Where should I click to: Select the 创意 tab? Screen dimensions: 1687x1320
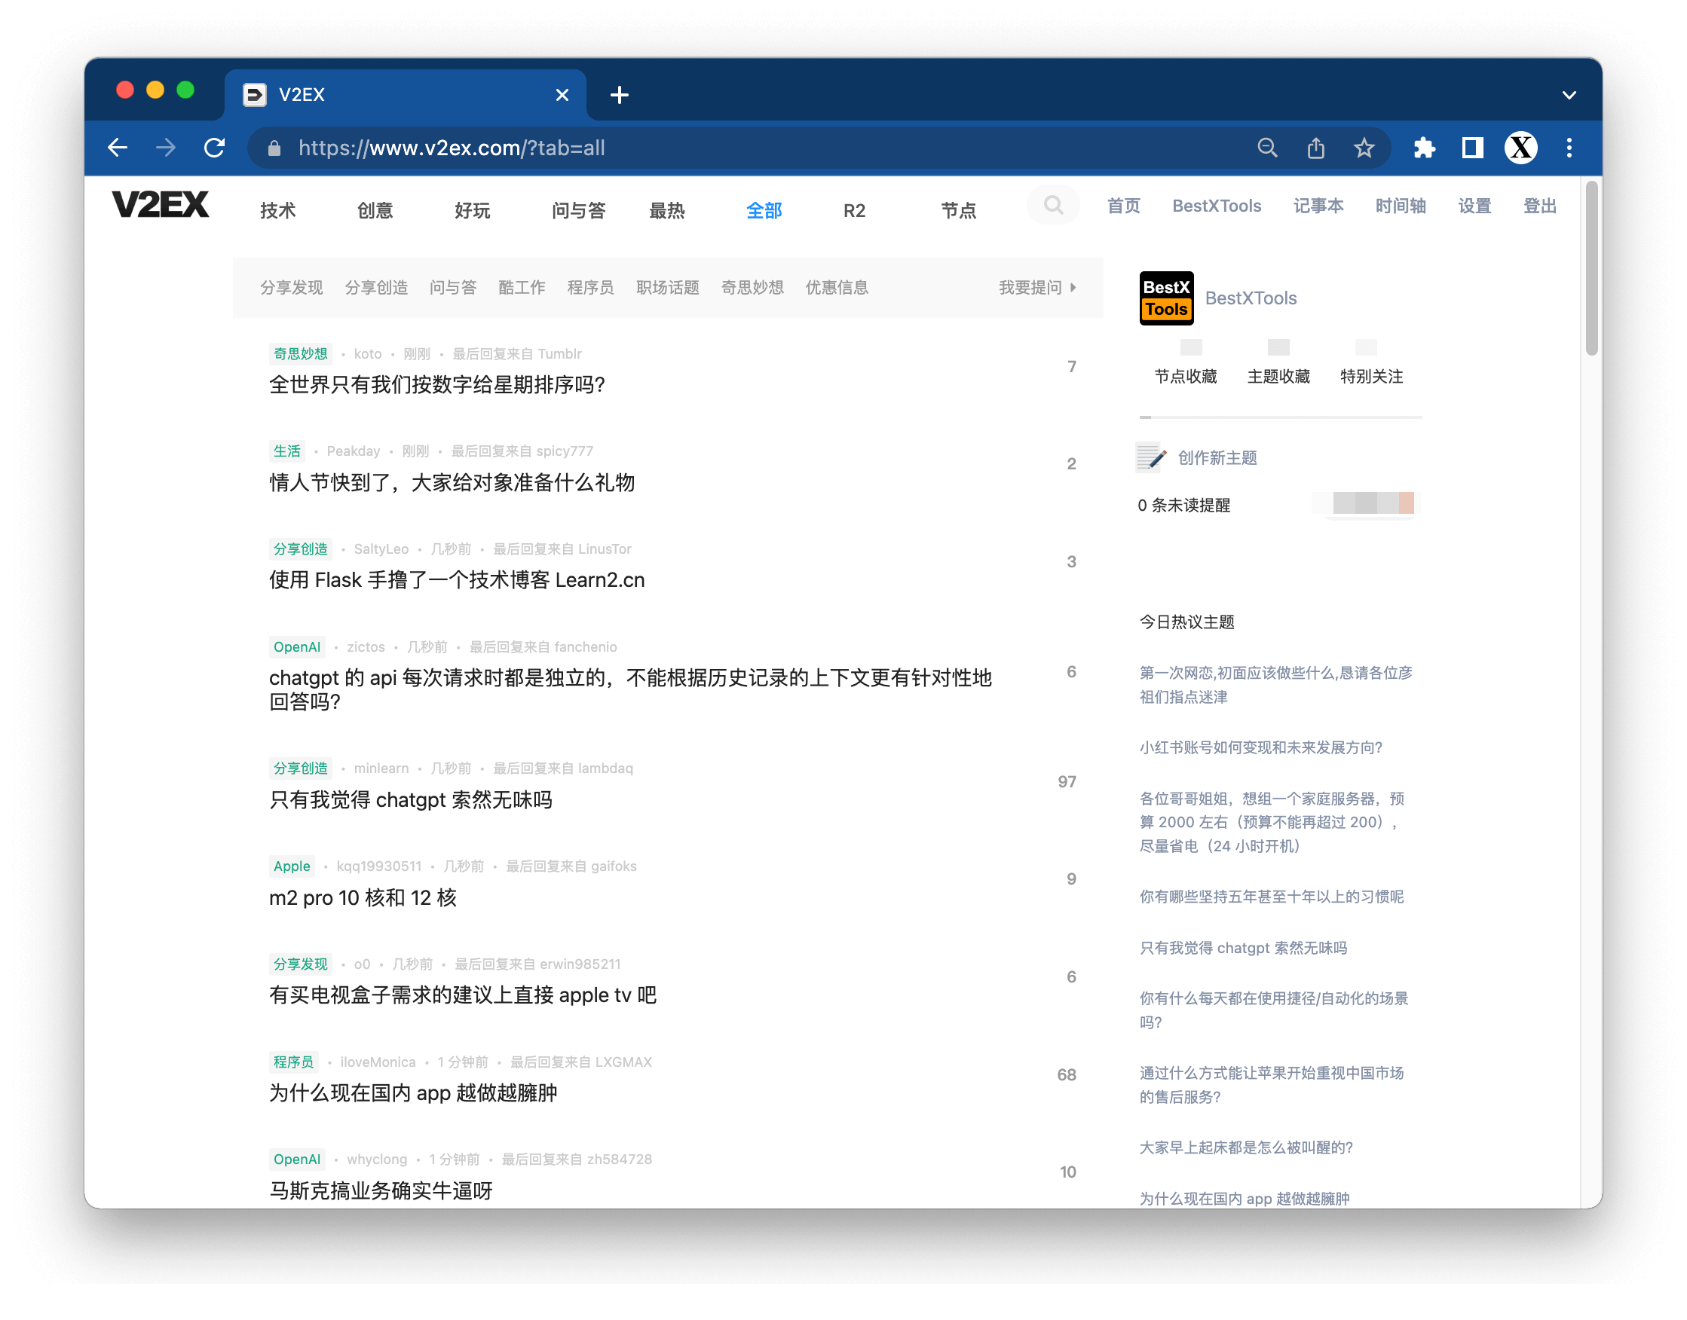(x=375, y=210)
